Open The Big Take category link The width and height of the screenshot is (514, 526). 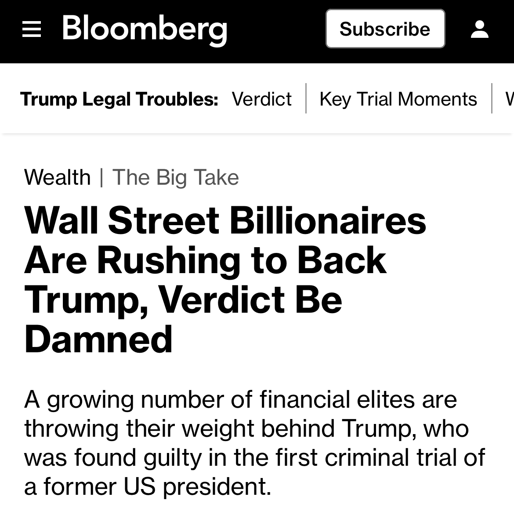click(176, 177)
